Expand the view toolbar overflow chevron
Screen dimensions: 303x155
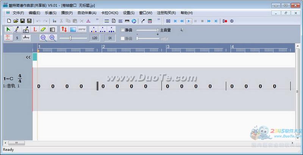[x=159, y=20]
